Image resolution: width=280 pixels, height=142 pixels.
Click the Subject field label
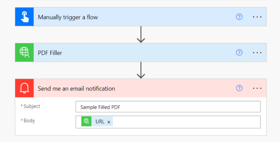[32, 106]
